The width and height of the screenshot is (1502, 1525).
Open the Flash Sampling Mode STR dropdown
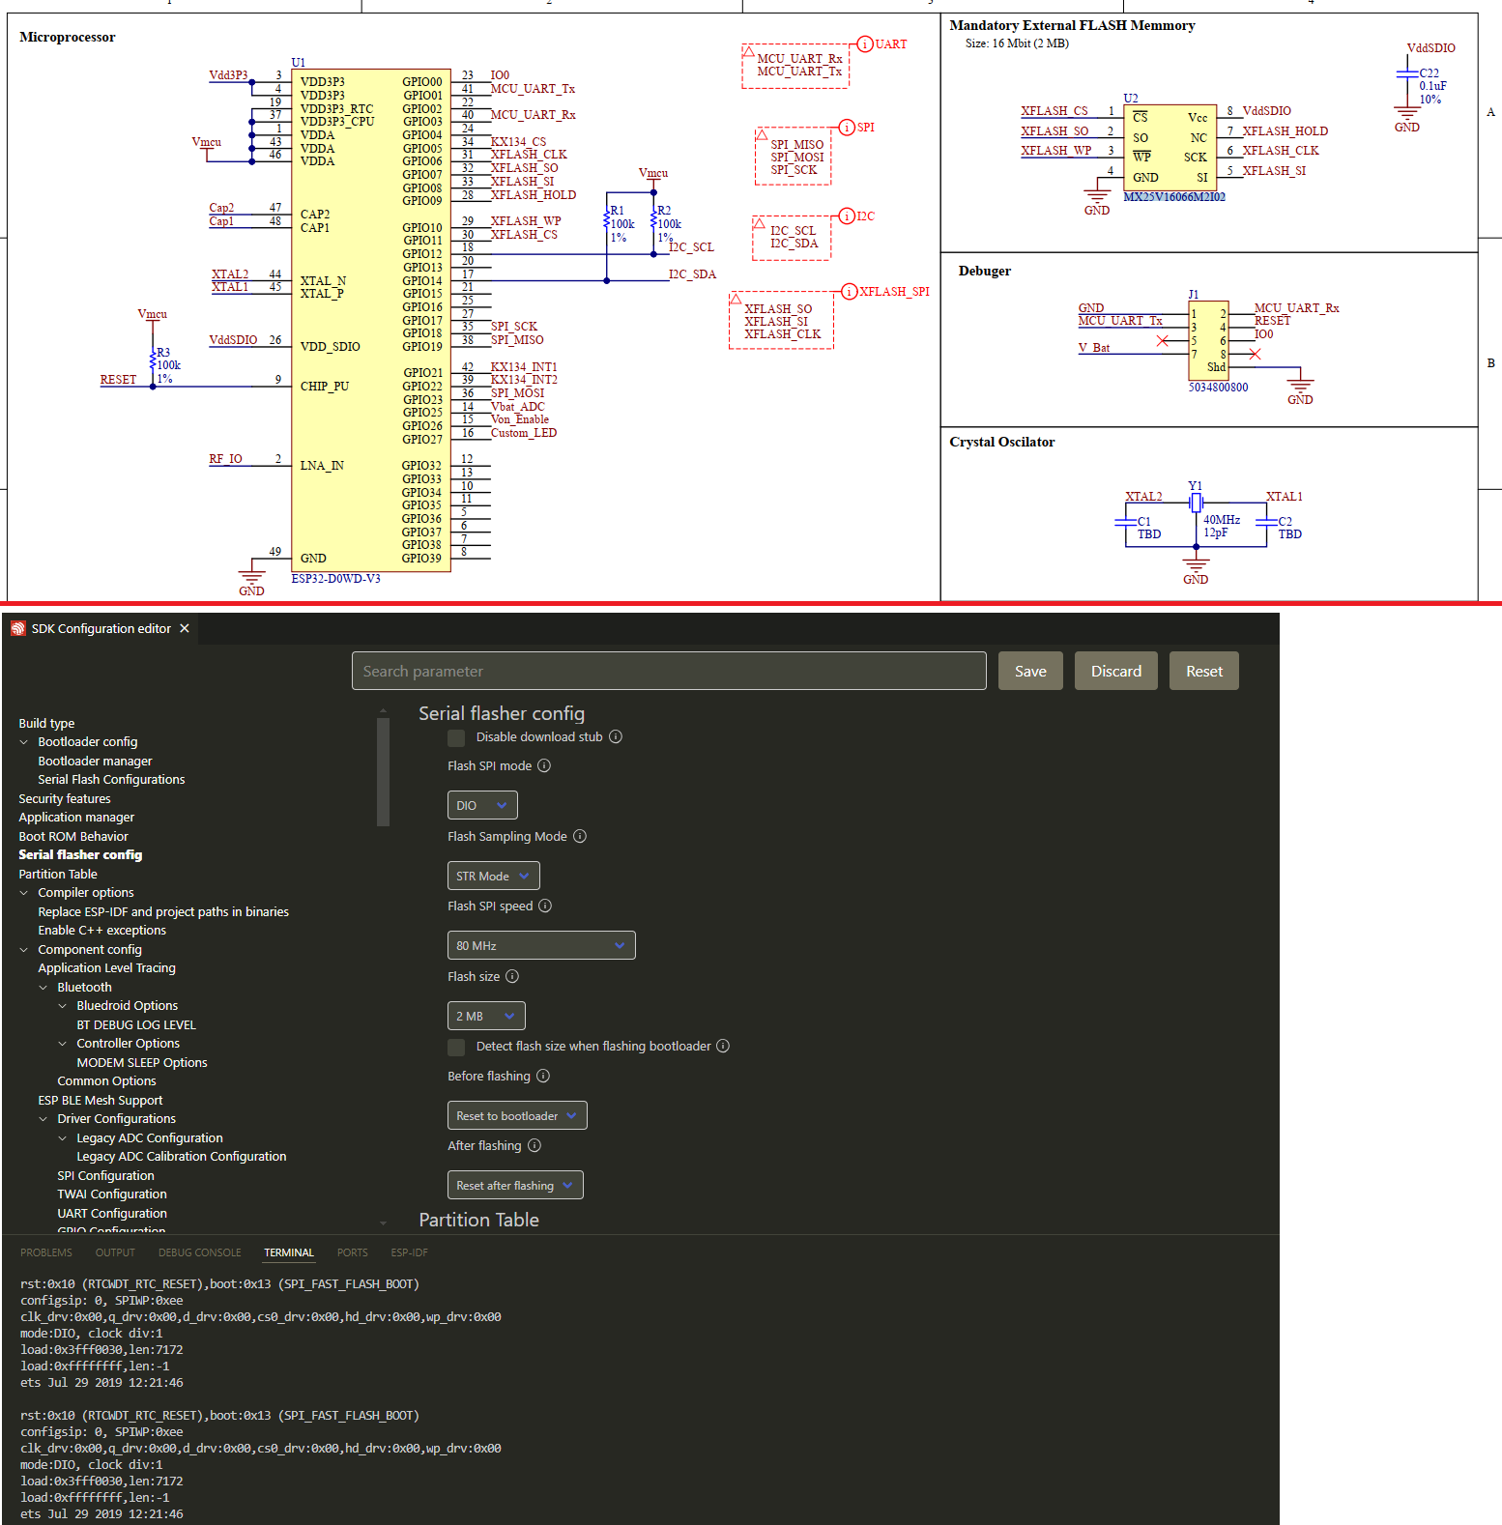coord(493,876)
